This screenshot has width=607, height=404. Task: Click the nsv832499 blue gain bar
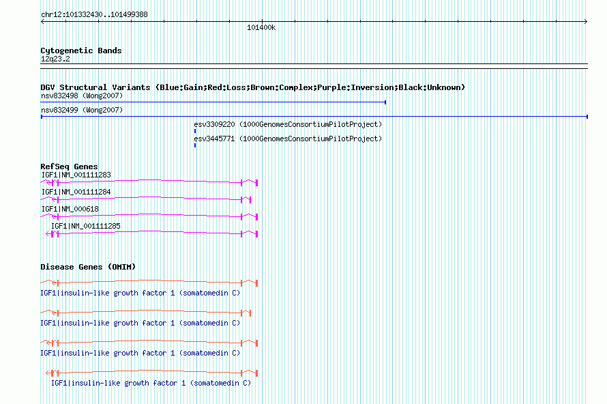(314, 117)
